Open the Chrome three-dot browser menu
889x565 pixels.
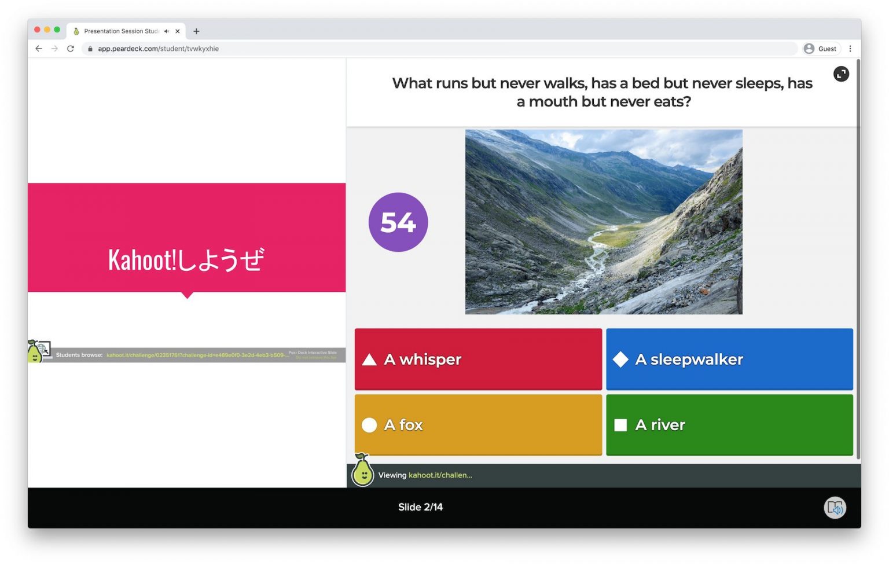pos(850,49)
